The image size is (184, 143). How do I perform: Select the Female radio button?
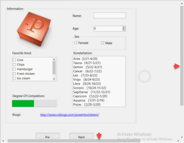[76, 43]
